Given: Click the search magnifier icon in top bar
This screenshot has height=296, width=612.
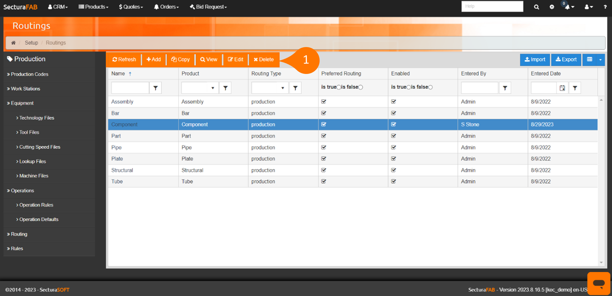Looking at the screenshot, I should point(536,7).
